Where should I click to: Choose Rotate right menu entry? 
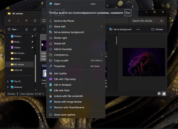76,38
